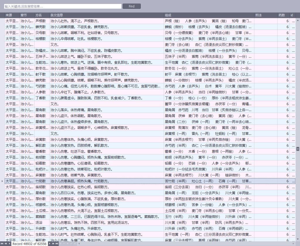Open the id ellipsis for 芦根散 row
300x246 pixels.
pyautogui.click(x=293, y=21)
